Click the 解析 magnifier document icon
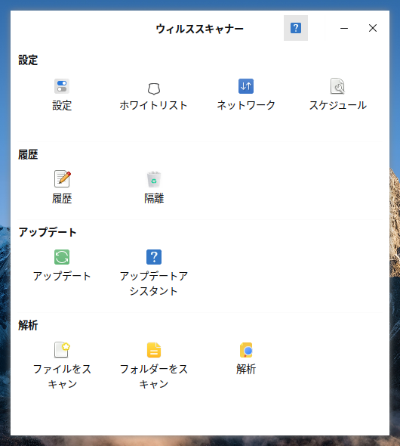This screenshot has width=400, height=446. [246, 350]
